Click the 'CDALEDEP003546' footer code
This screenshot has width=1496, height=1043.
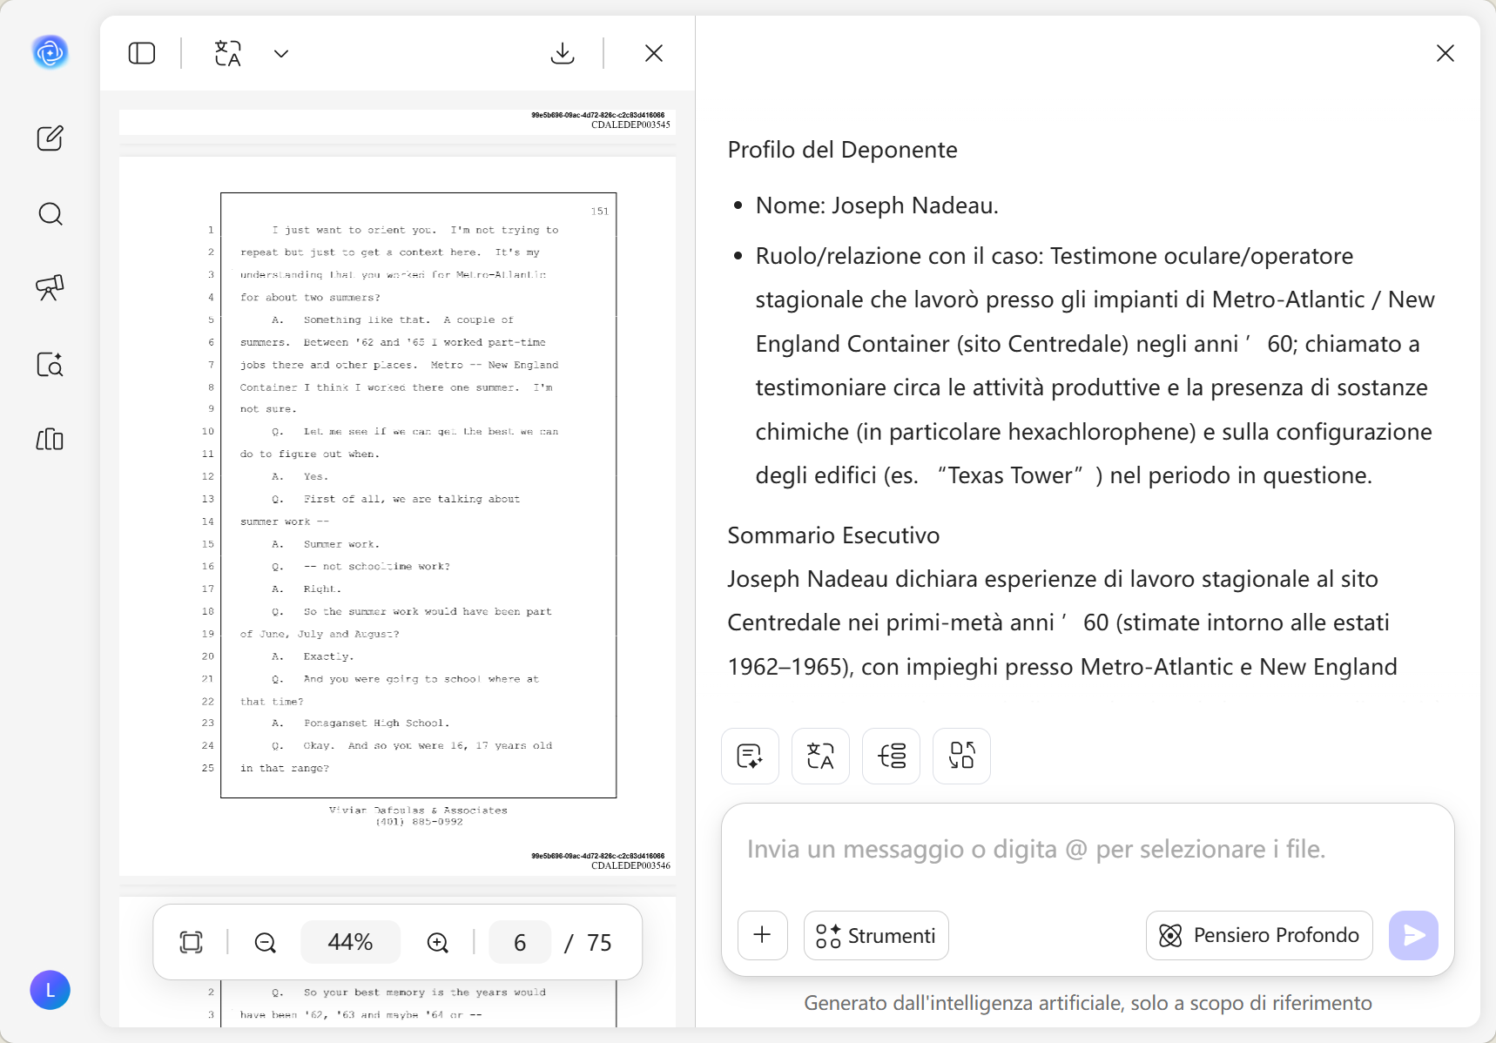pos(630,865)
